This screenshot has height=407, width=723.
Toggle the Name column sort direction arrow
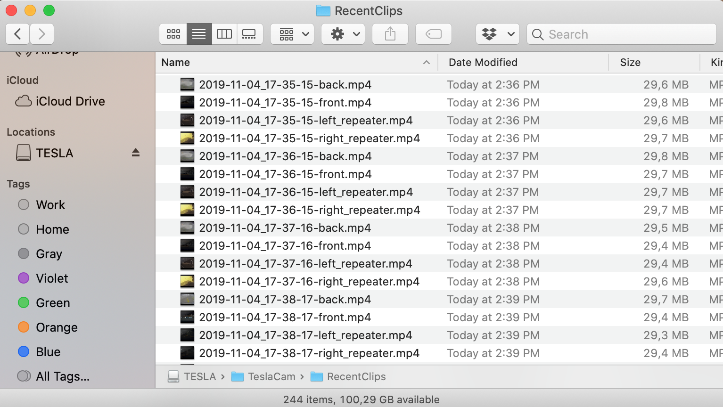tap(427, 62)
